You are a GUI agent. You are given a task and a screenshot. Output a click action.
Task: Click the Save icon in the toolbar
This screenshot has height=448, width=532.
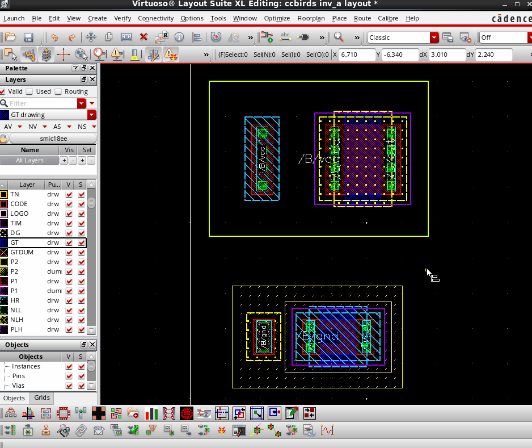28,37
